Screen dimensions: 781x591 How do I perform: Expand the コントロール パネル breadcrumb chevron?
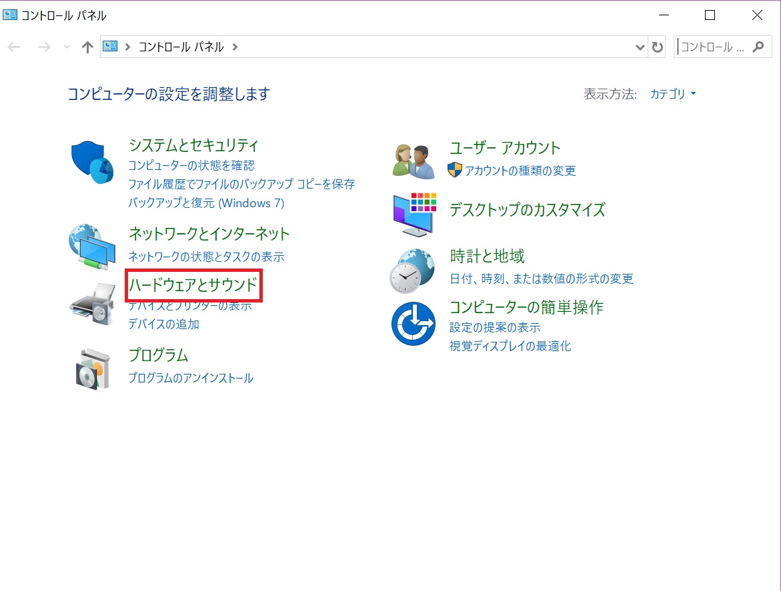[235, 47]
